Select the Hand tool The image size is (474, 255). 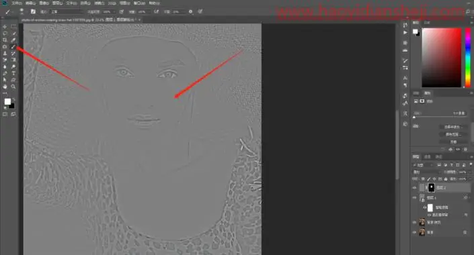pyautogui.click(x=5, y=87)
